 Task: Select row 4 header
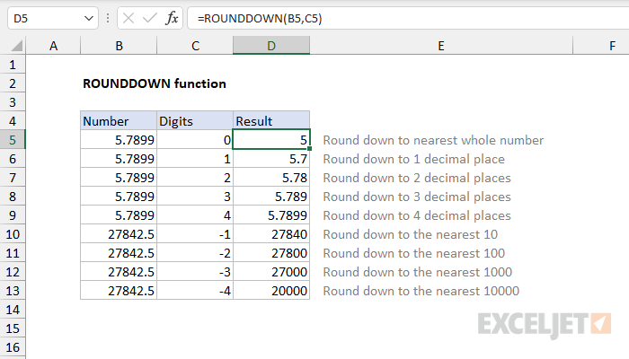(x=13, y=121)
